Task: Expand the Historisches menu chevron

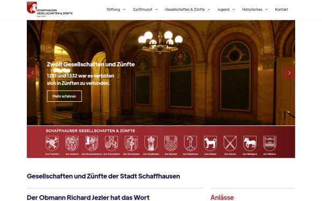Action: [266, 10]
